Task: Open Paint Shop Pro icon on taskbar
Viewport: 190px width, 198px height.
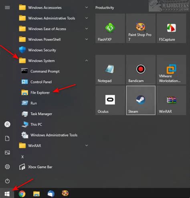Action: [65, 193]
